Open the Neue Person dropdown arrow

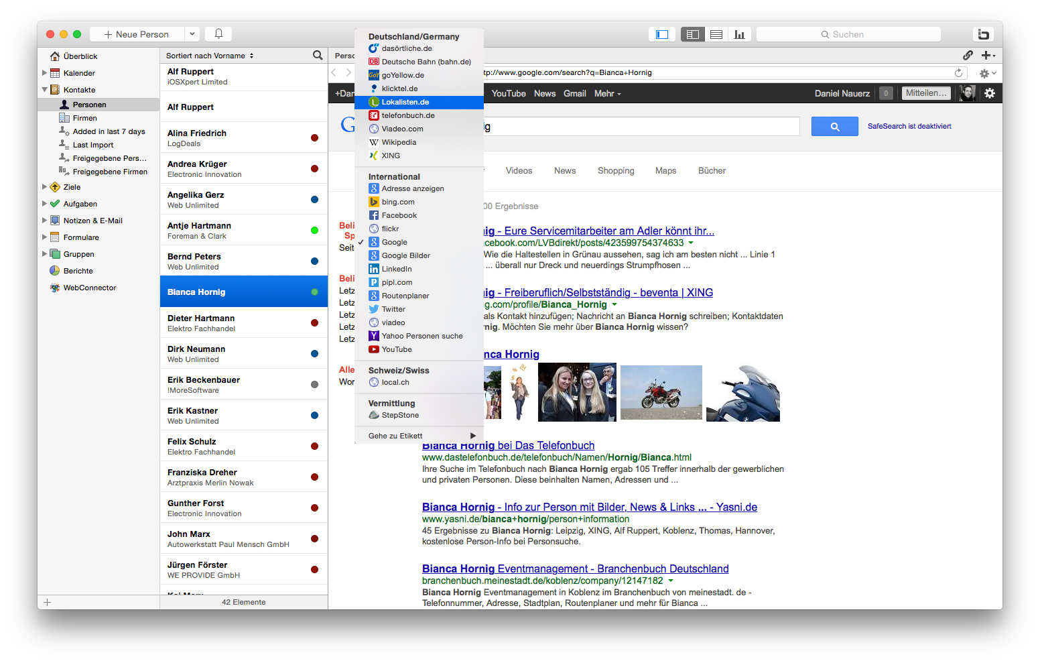(192, 34)
